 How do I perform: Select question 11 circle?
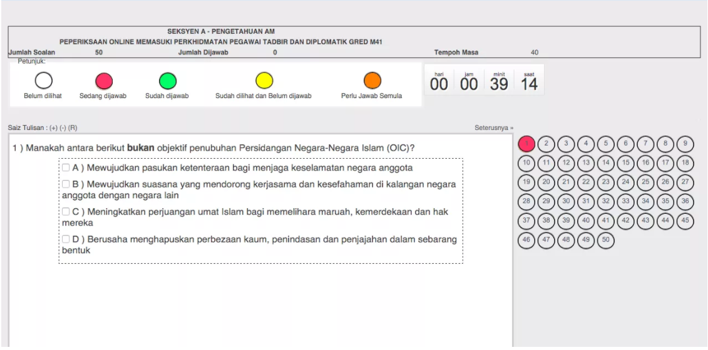click(x=546, y=163)
